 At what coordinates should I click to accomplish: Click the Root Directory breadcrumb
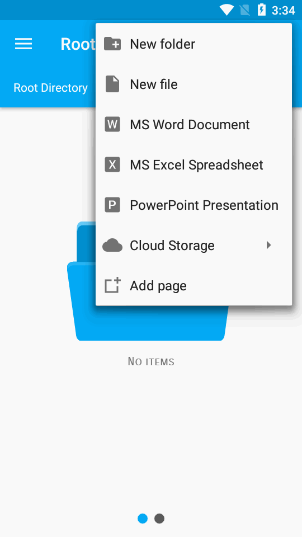[x=51, y=88]
